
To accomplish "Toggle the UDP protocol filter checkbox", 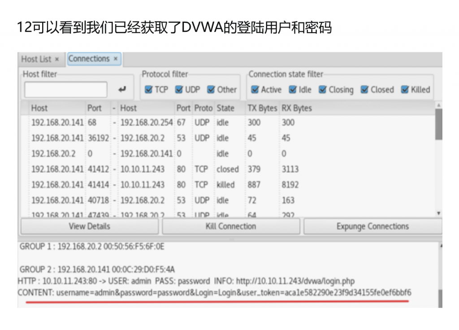I will (x=179, y=90).
